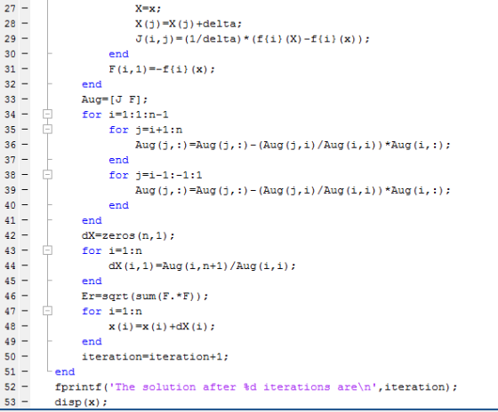Collapse the for loop fold at line 47
498x412 pixels.
click(x=47, y=311)
